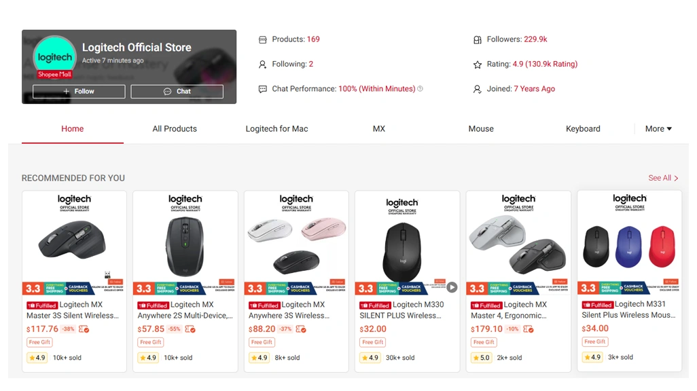This screenshot has width=697, height=391.
Task: Open the Logitech MX Anywhere 3S product thumbnail
Action: (296, 238)
